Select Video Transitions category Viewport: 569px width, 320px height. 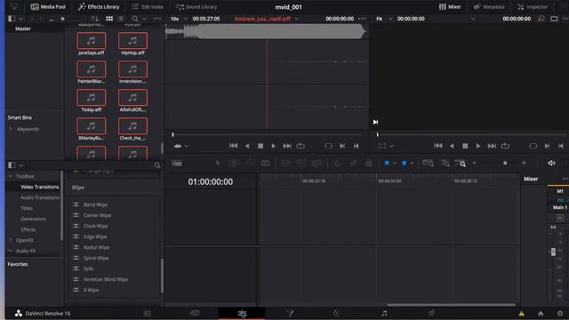[x=39, y=187]
